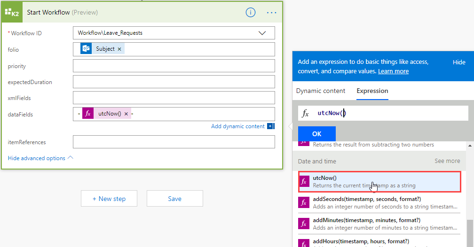Image resolution: width=474 pixels, height=247 pixels.
Task: Add a New step
Action: (109, 199)
